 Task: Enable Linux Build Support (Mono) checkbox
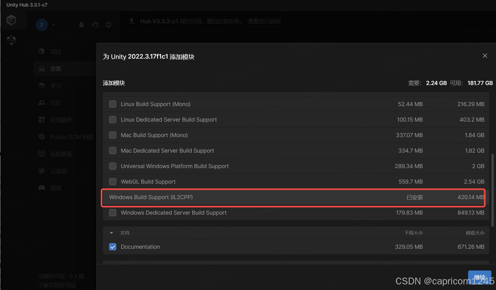[x=113, y=104]
